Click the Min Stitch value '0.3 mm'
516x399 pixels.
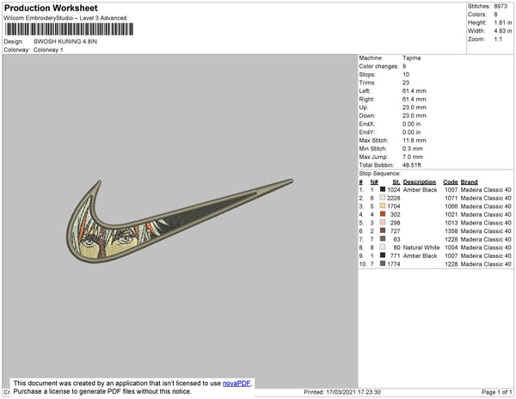point(413,149)
